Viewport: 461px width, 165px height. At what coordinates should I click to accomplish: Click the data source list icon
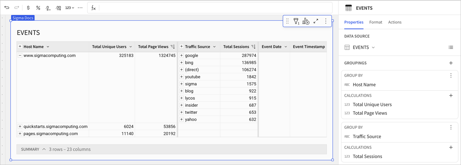(x=451, y=47)
